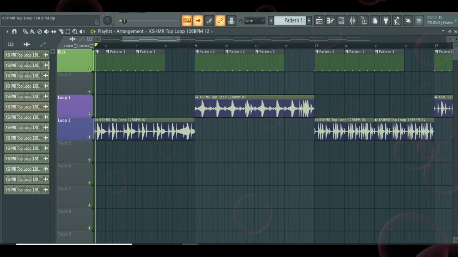Select the last KSHMR Top Loop 128 clip
The height and width of the screenshot is (257, 458).
coord(27,190)
